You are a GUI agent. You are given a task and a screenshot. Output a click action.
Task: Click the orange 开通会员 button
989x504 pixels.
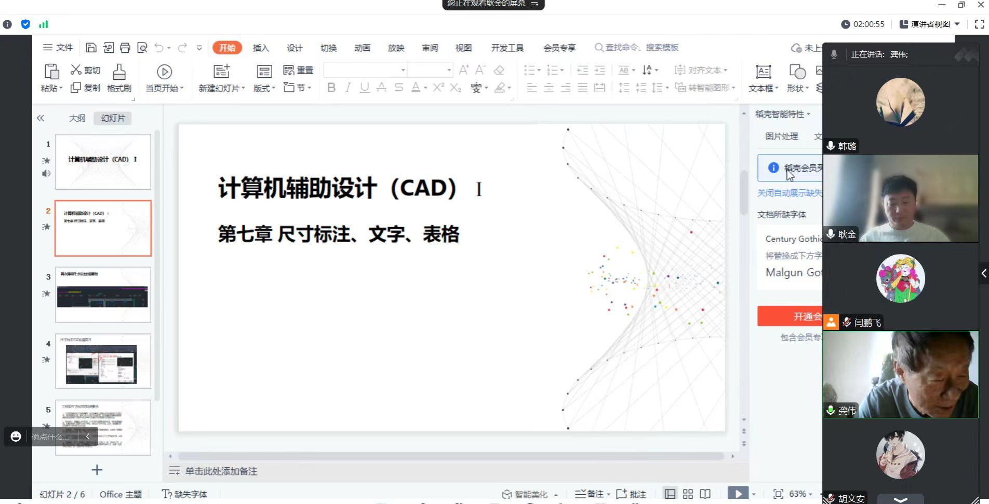(790, 316)
